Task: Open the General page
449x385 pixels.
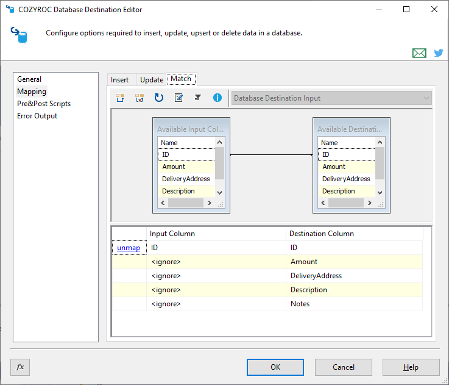Action: pos(29,79)
